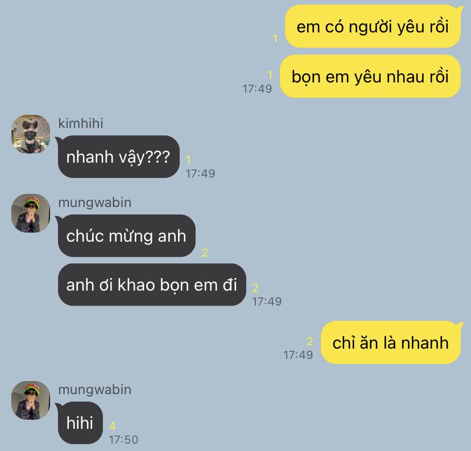Select the 'chỉ ăn là nhanh' bubble
Viewport: 471px width, 451px height.
[390, 342]
